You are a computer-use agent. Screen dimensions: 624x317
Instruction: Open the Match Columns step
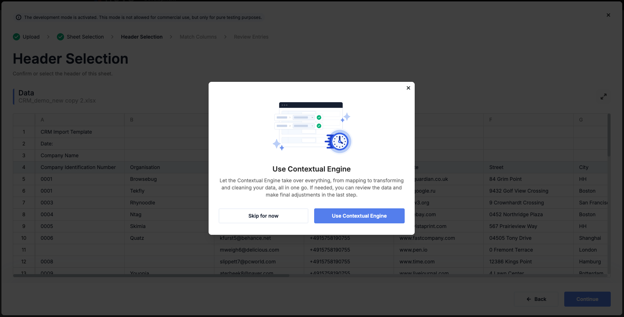click(x=198, y=37)
